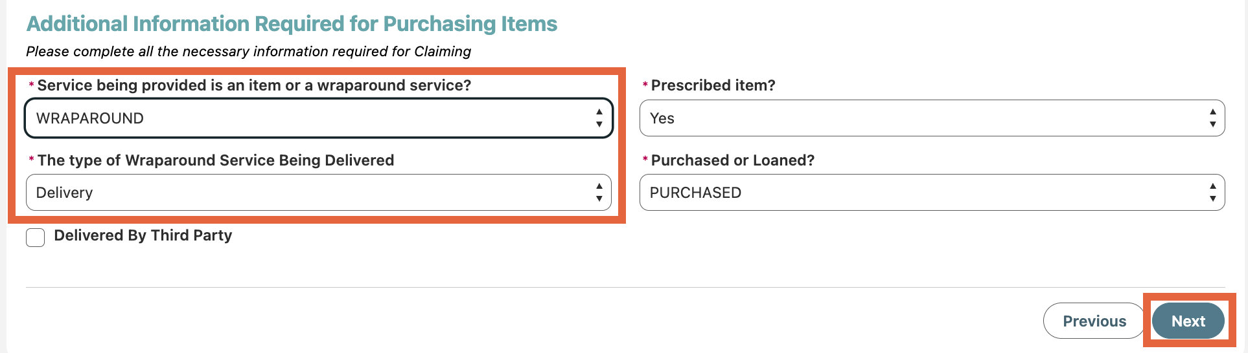
Task: Expand the type of Wraparound Service dropdown
Action: click(x=311, y=193)
